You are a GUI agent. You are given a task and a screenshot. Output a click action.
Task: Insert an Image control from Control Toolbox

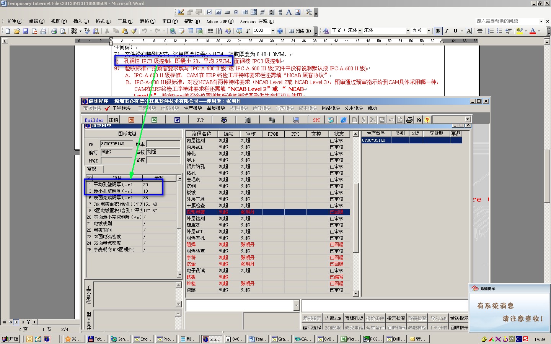[x=298, y=12]
